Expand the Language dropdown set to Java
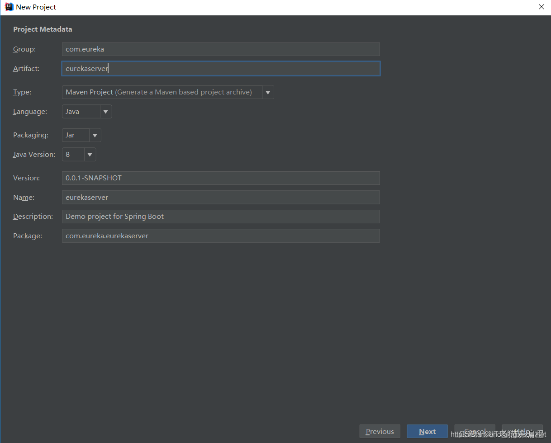Image resolution: width=551 pixels, height=443 pixels. pyautogui.click(x=87, y=112)
